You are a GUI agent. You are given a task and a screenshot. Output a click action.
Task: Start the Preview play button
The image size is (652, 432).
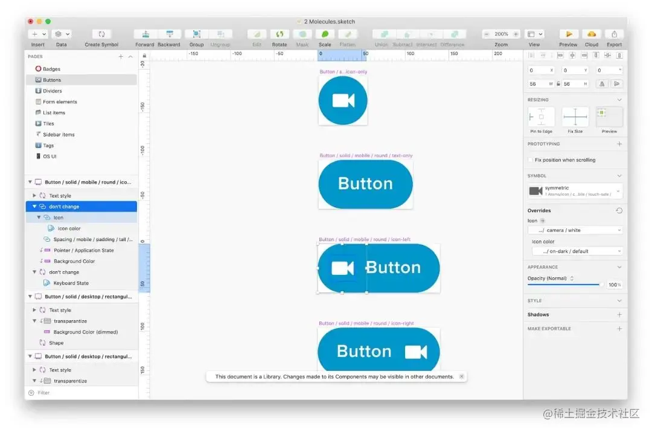click(x=569, y=34)
